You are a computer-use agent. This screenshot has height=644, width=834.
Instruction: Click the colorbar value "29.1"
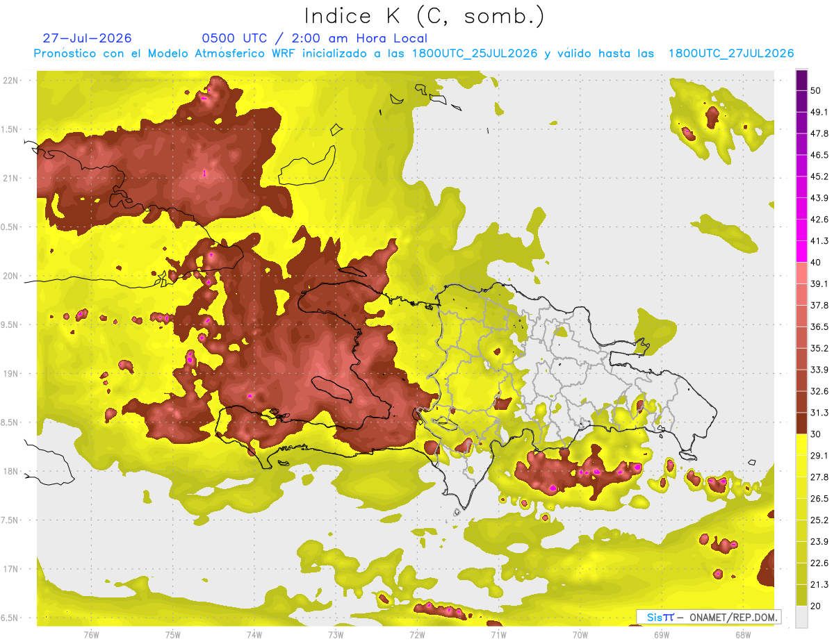pyautogui.click(x=819, y=456)
